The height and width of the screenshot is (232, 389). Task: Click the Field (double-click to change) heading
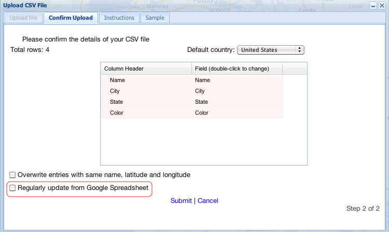[237, 69]
